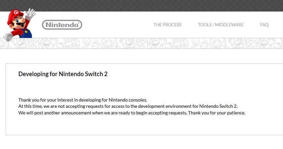This screenshot has width=283, height=149.
Task: Click the M emblem on Mario's cap
Action: pos(16,12)
